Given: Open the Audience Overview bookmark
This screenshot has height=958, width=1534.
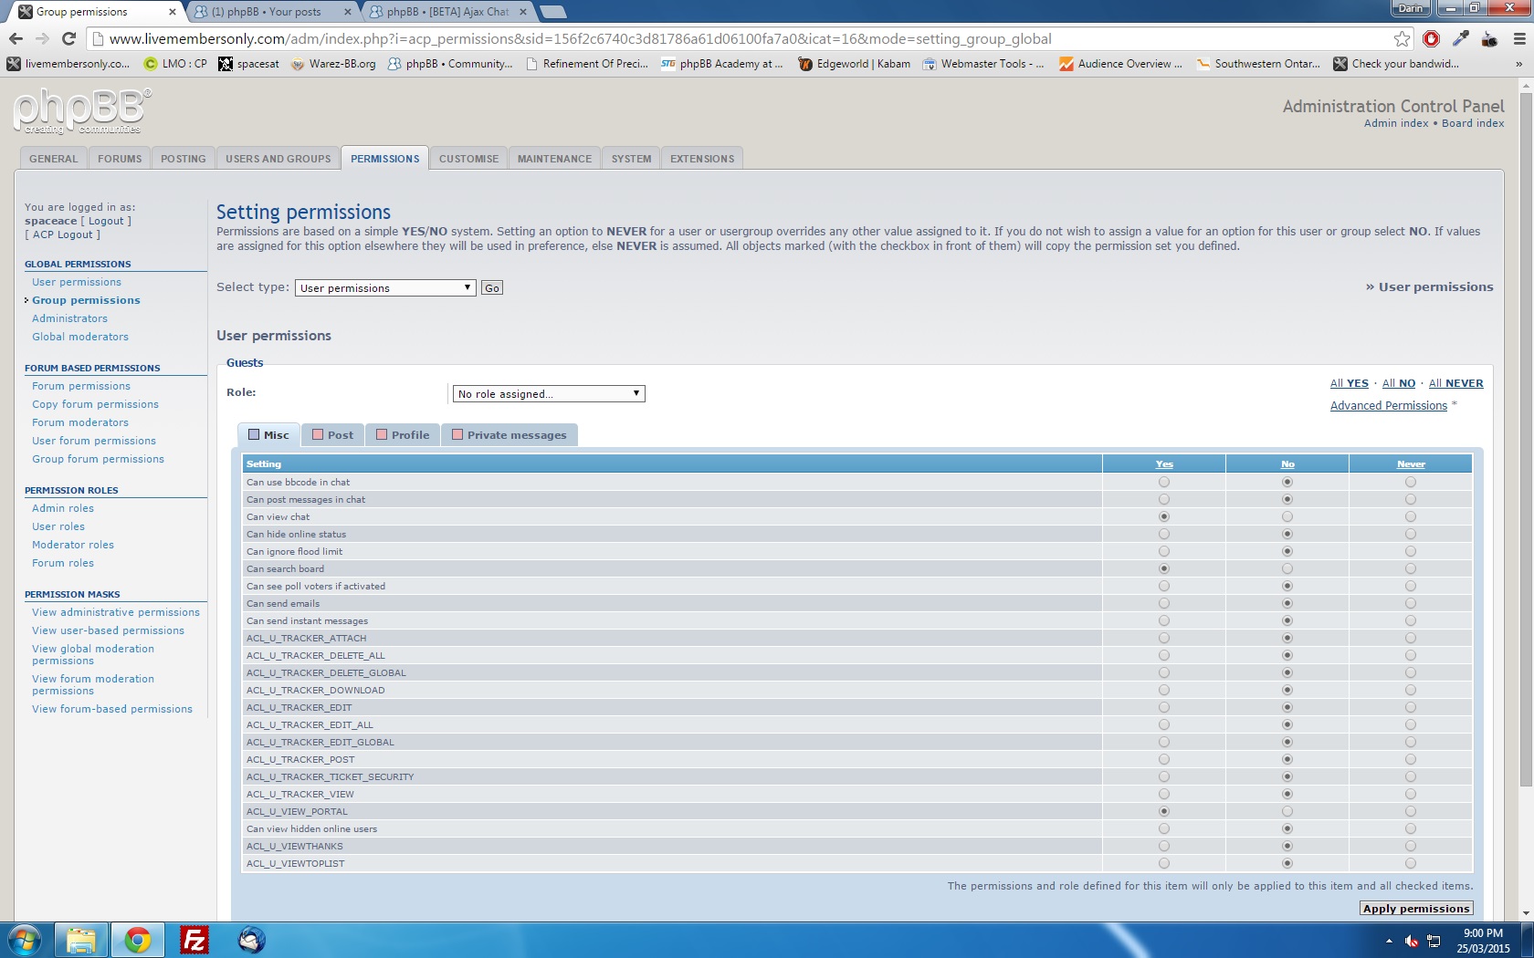Looking at the screenshot, I should coord(1120,64).
